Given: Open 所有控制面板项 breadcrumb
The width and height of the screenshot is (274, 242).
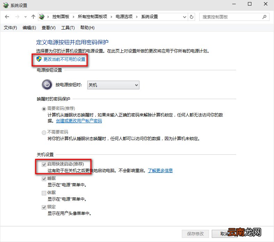Looking at the screenshot, I should (x=92, y=17).
